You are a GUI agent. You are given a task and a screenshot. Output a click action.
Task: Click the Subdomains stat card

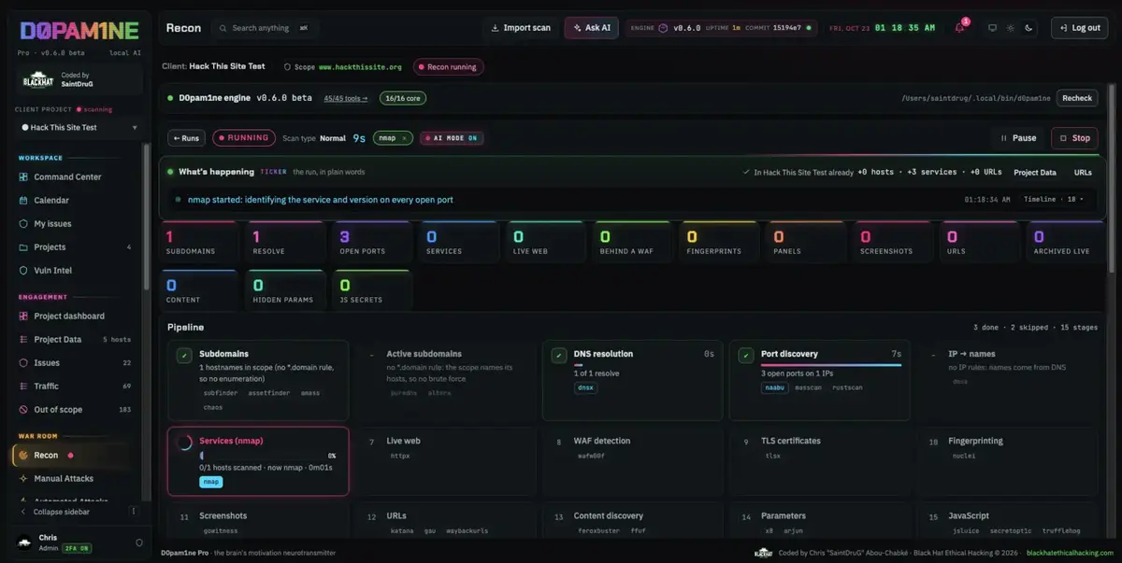click(200, 243)
